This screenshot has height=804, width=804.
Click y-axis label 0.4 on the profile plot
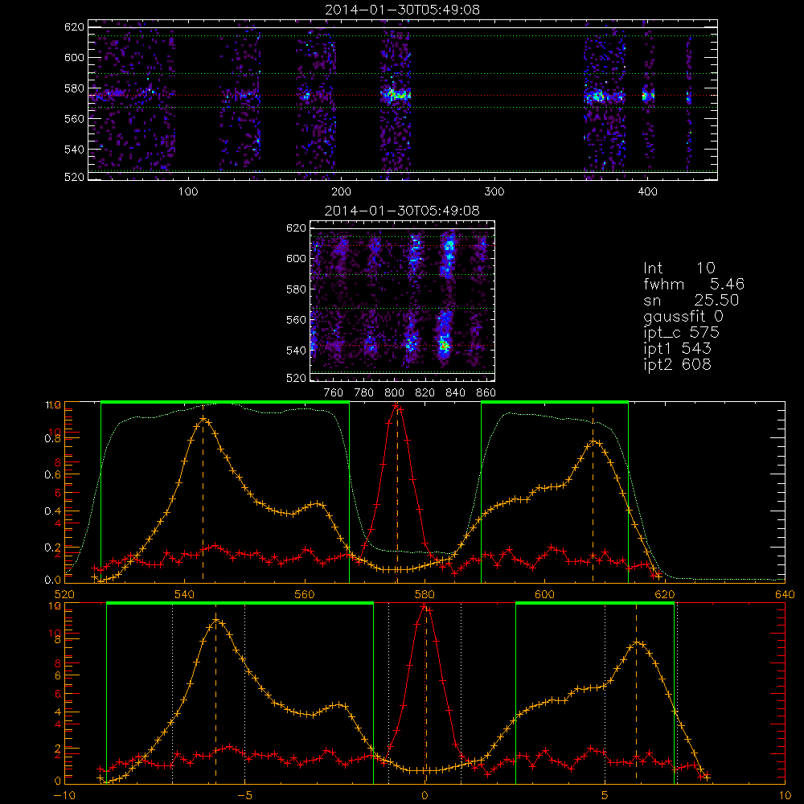click(52, 511)
